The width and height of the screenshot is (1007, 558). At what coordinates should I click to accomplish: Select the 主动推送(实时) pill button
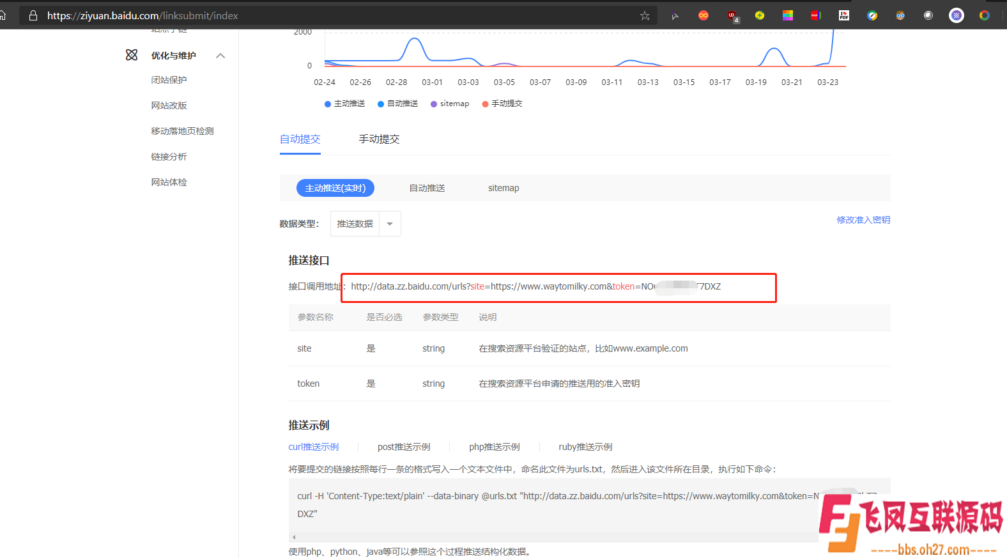click(335, 188)
